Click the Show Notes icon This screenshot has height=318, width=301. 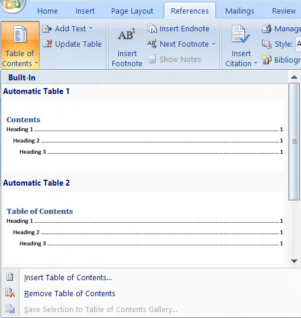point(152,59)
